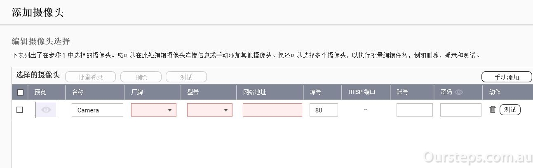Check the select-all checkbox in table header
Screen dimensions: 533x168
(20, 92)
